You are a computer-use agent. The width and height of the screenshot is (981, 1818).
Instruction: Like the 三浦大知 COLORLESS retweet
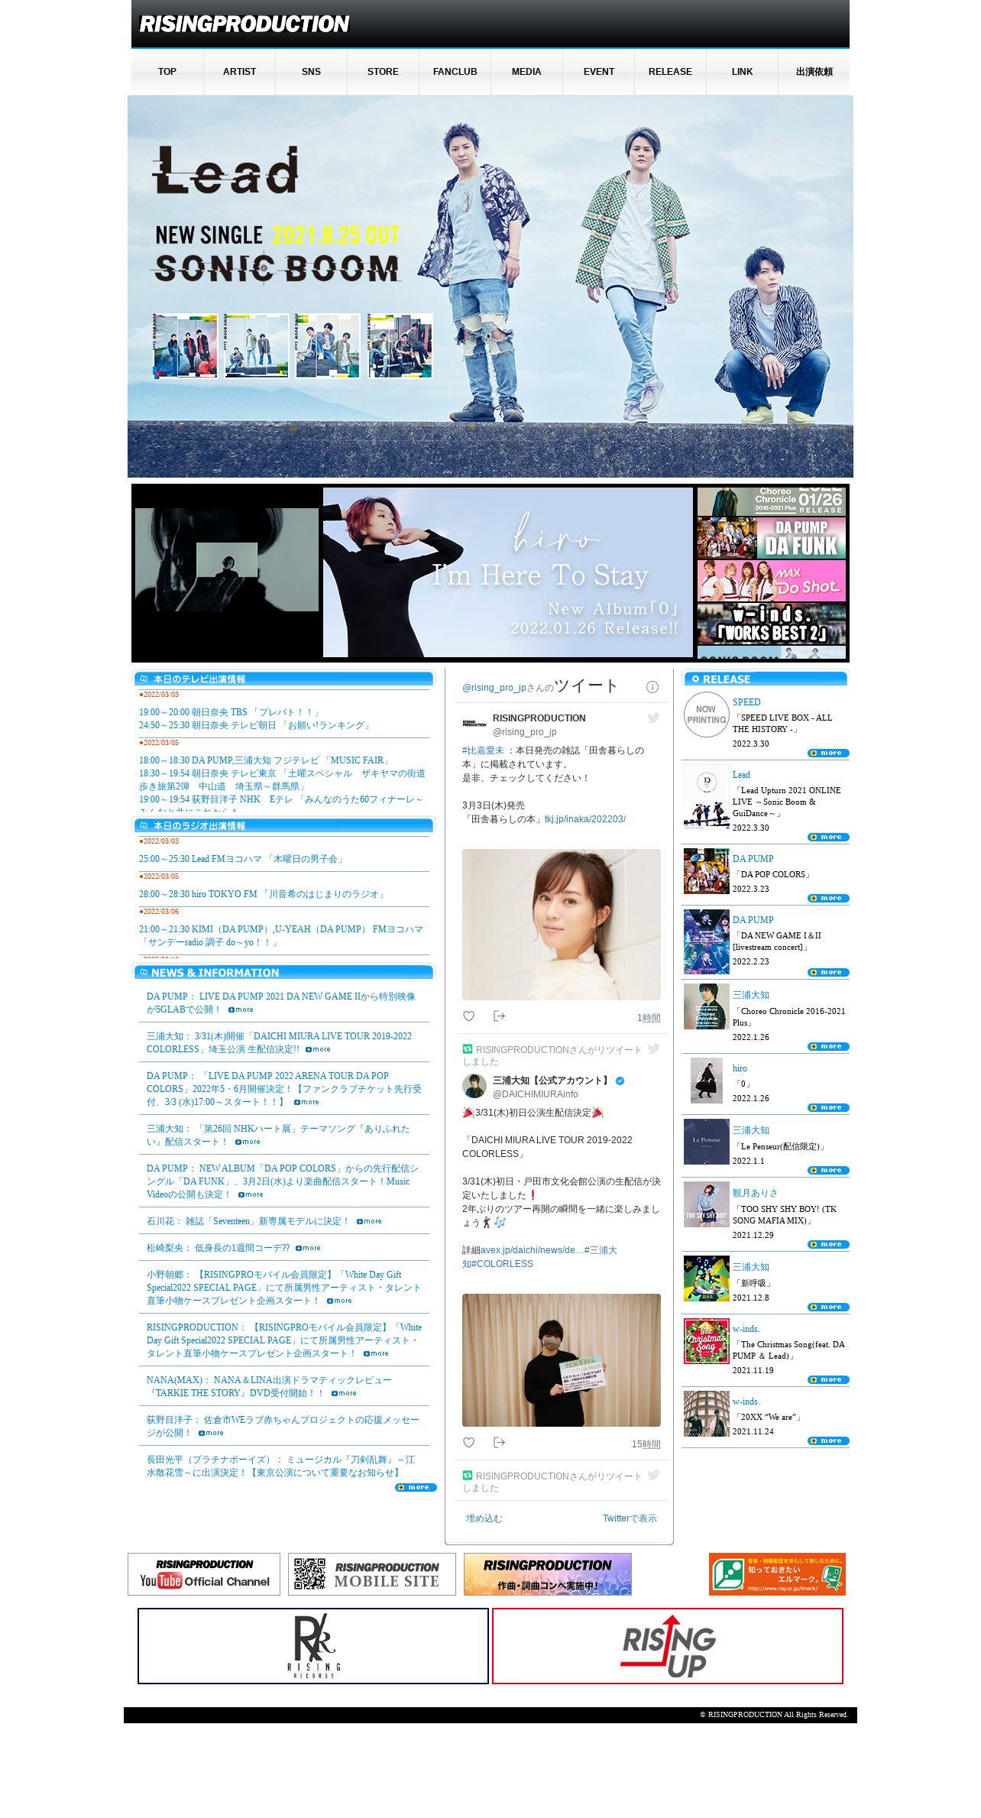469,1442
